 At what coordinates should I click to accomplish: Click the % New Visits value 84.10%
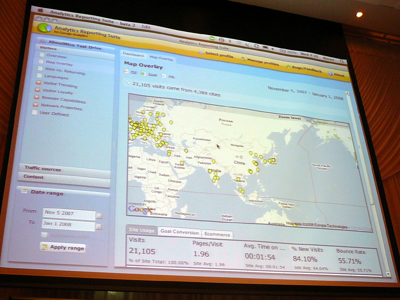[305, 259]
